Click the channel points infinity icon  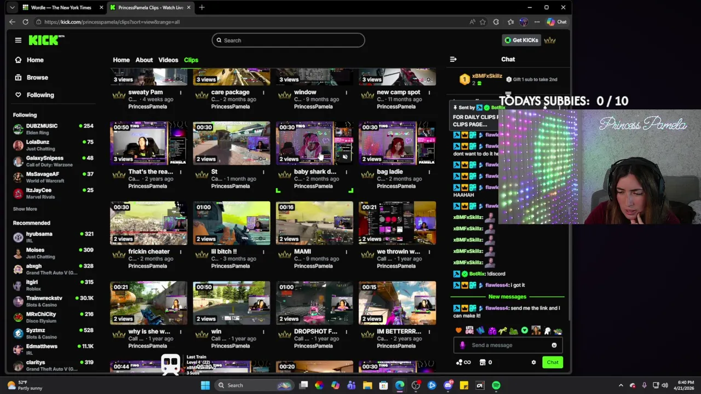click(x=463, y=362)
